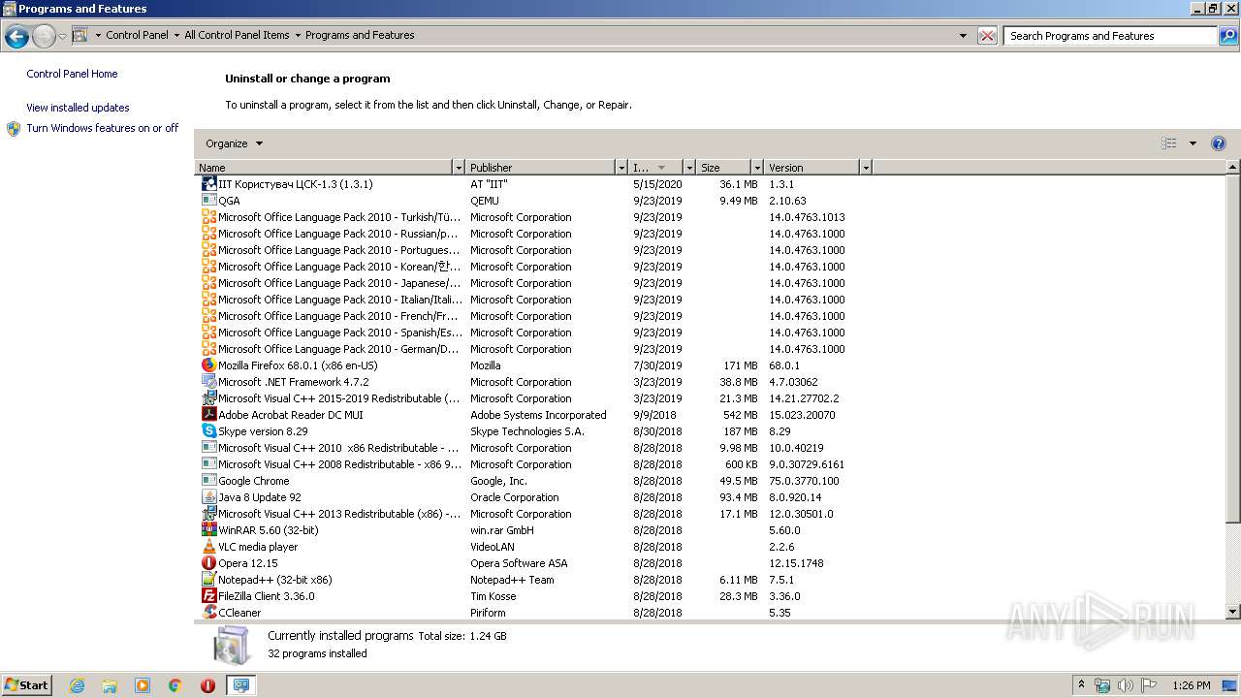Sort the list by Version column
1241x698 pixels.
click(812, 168)
